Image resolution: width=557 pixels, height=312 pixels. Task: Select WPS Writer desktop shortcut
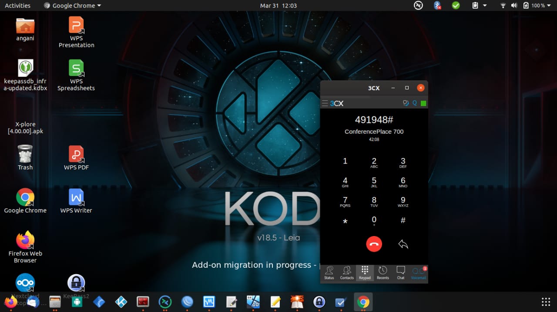tap(77, 201)
